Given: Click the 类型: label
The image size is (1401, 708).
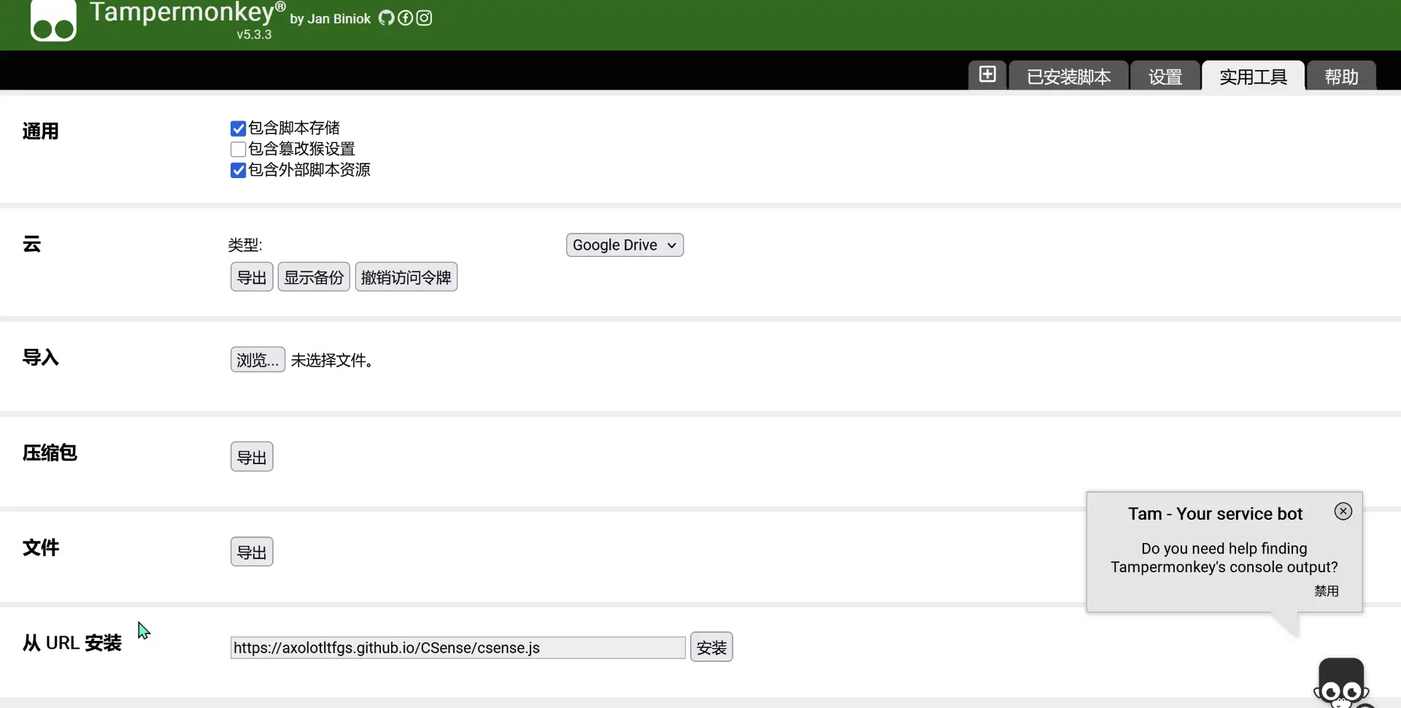Looking at the screenshot, I should (245, 245).
